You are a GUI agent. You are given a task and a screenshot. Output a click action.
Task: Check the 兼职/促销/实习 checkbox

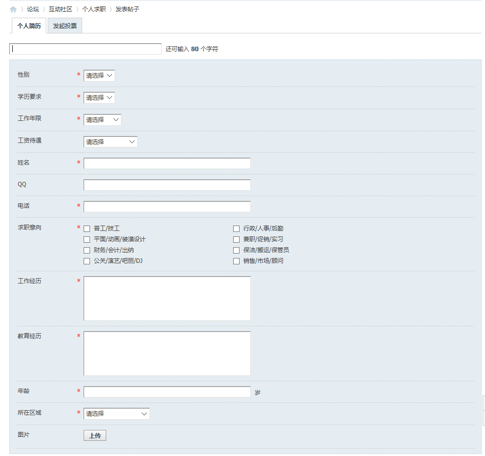coord(236,239)
